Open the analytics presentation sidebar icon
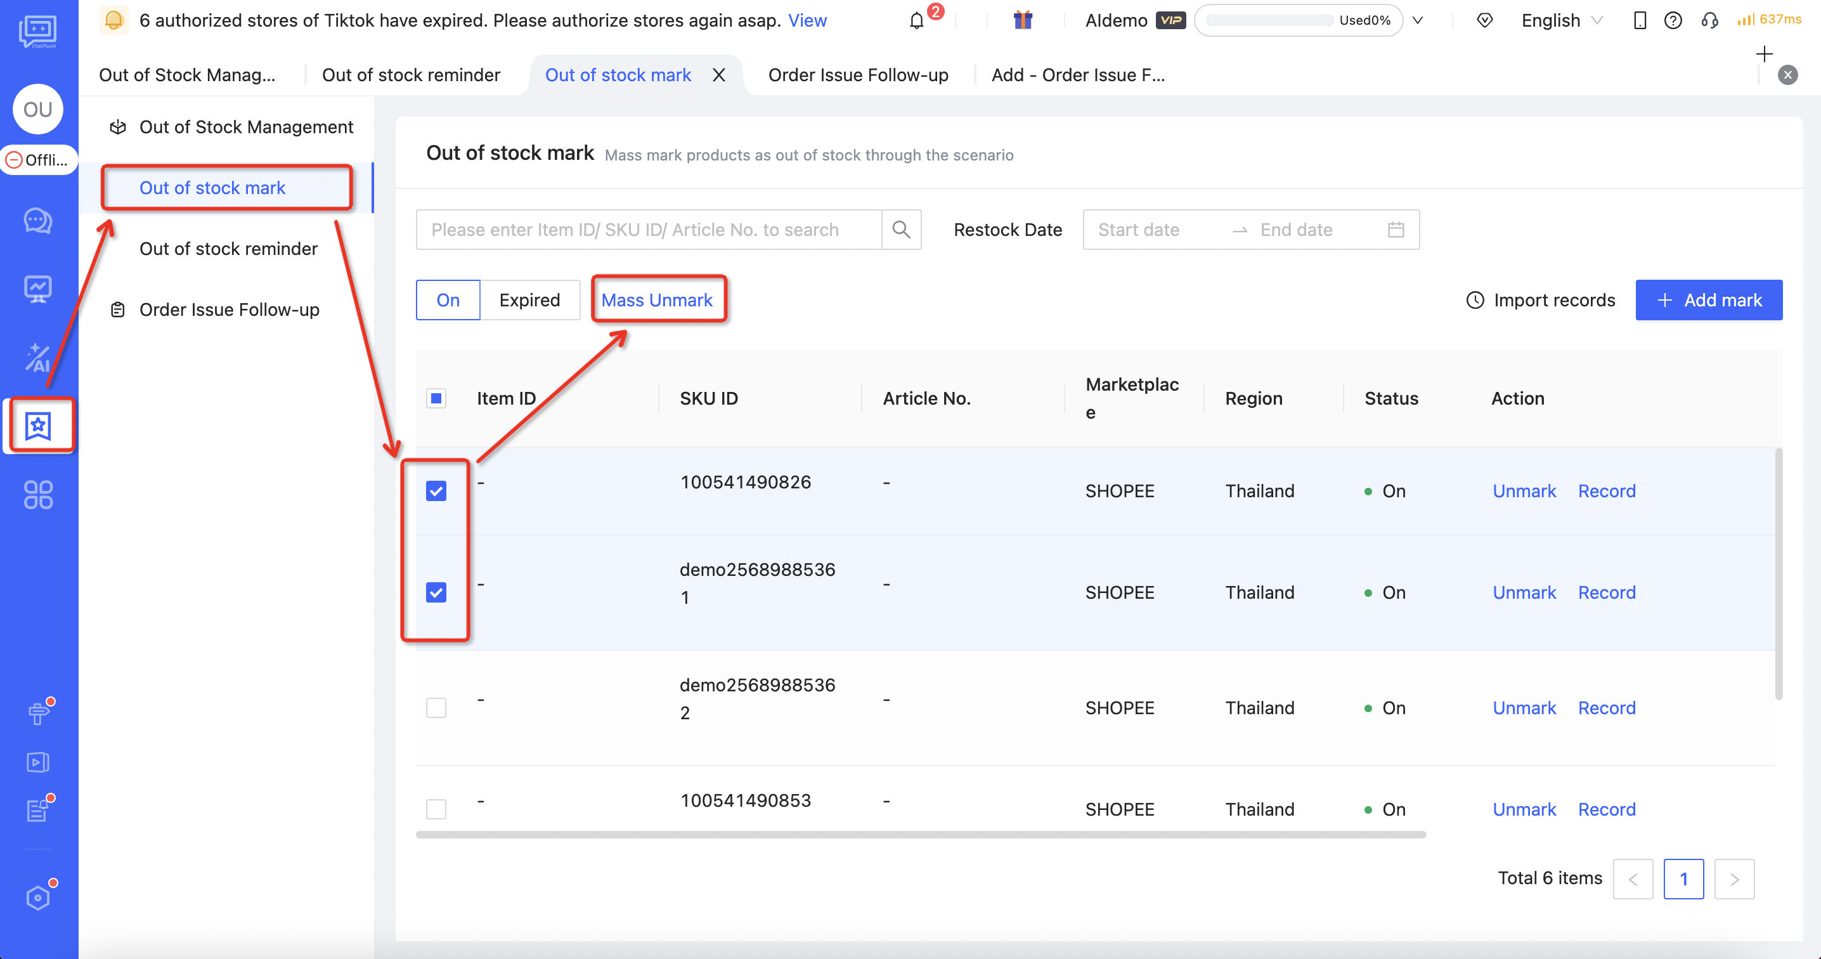The width and height of the screenshot is (1821, 959). [x=38, y=289]
